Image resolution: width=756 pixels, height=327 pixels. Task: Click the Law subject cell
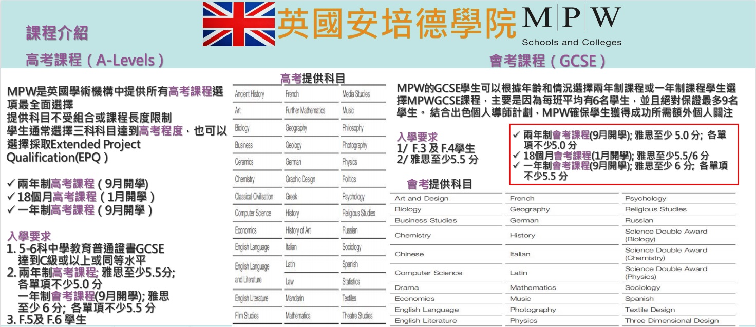point(290,281)
